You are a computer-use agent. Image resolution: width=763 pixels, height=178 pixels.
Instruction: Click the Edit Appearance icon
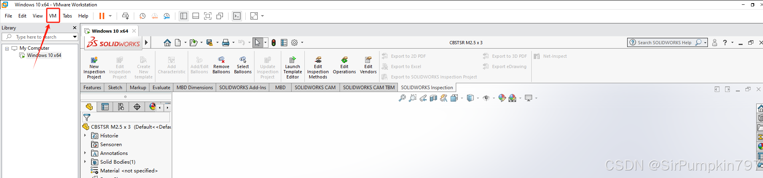point(502,98)
